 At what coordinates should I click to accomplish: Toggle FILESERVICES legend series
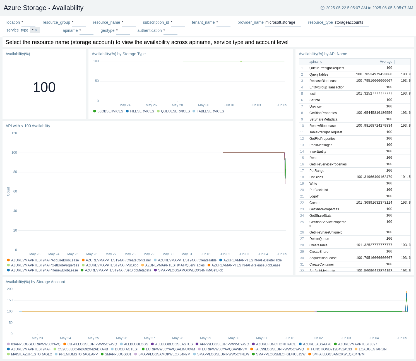coord(140,111)
